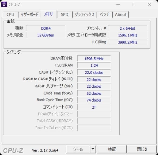Click the 1596.5 MHz DRAM frequency value
The height and width of the screenshot is (155, 158).
point(94,58)
